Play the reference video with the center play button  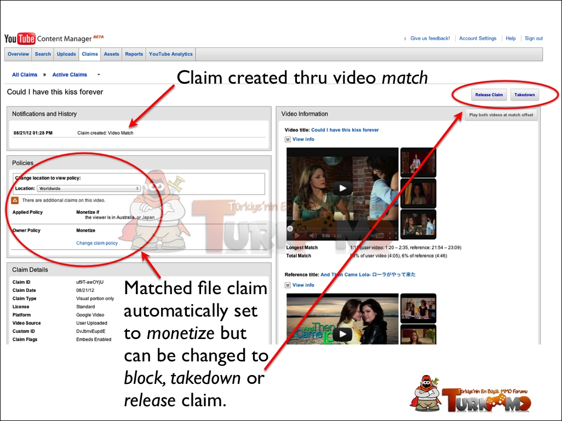point(343,334)
